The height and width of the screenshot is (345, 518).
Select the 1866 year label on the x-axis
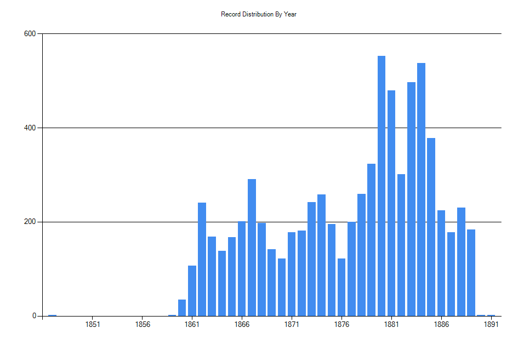click(242, 325)
